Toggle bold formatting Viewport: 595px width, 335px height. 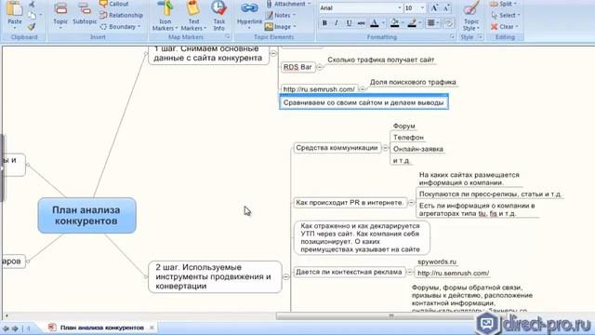pos(324,23)
